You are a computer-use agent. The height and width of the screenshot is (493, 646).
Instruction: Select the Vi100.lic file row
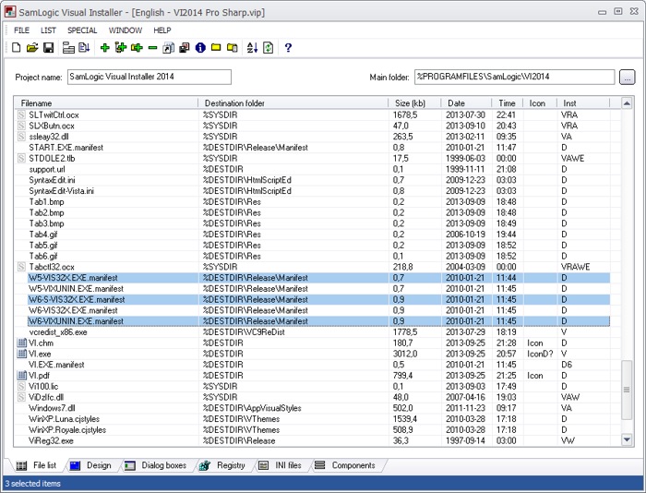(312, 386)
